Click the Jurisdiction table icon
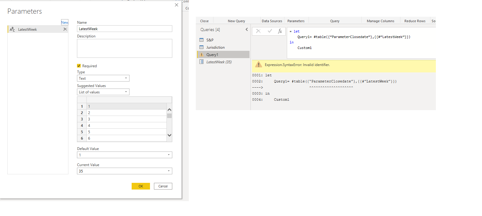The image size is (482, 216). click(x=202, y=47)
